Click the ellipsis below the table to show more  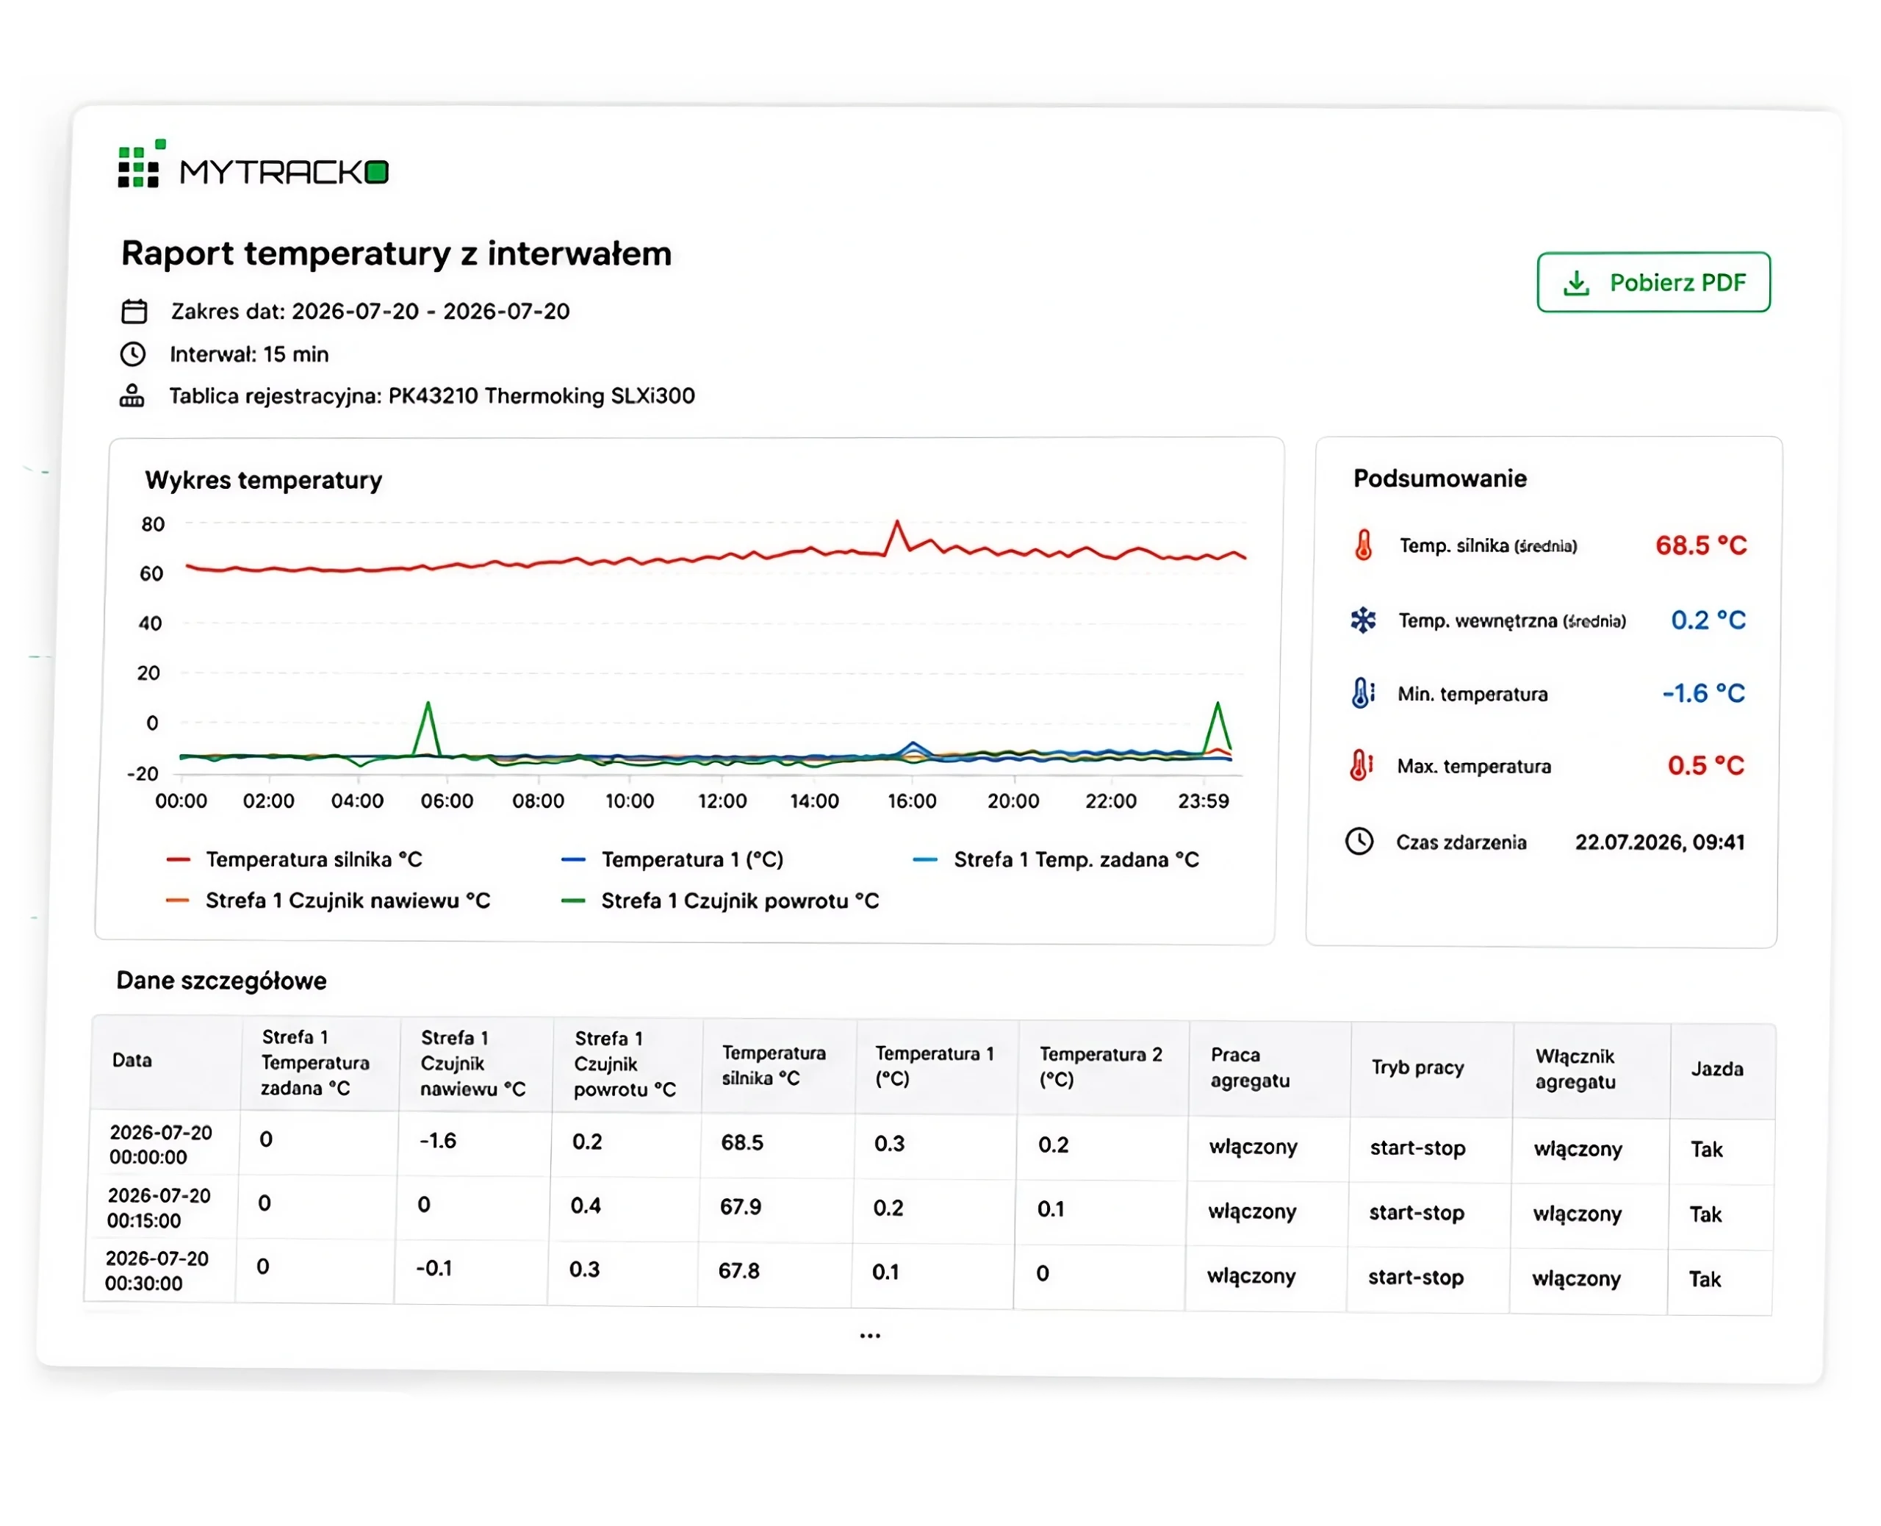(870, 1336)
